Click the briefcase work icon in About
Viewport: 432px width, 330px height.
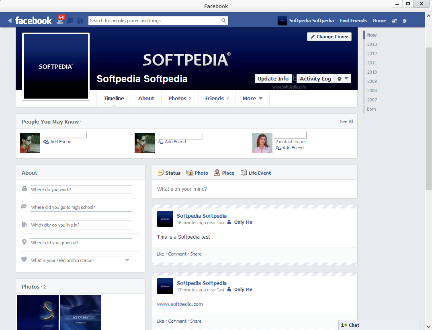pos(24,189)
